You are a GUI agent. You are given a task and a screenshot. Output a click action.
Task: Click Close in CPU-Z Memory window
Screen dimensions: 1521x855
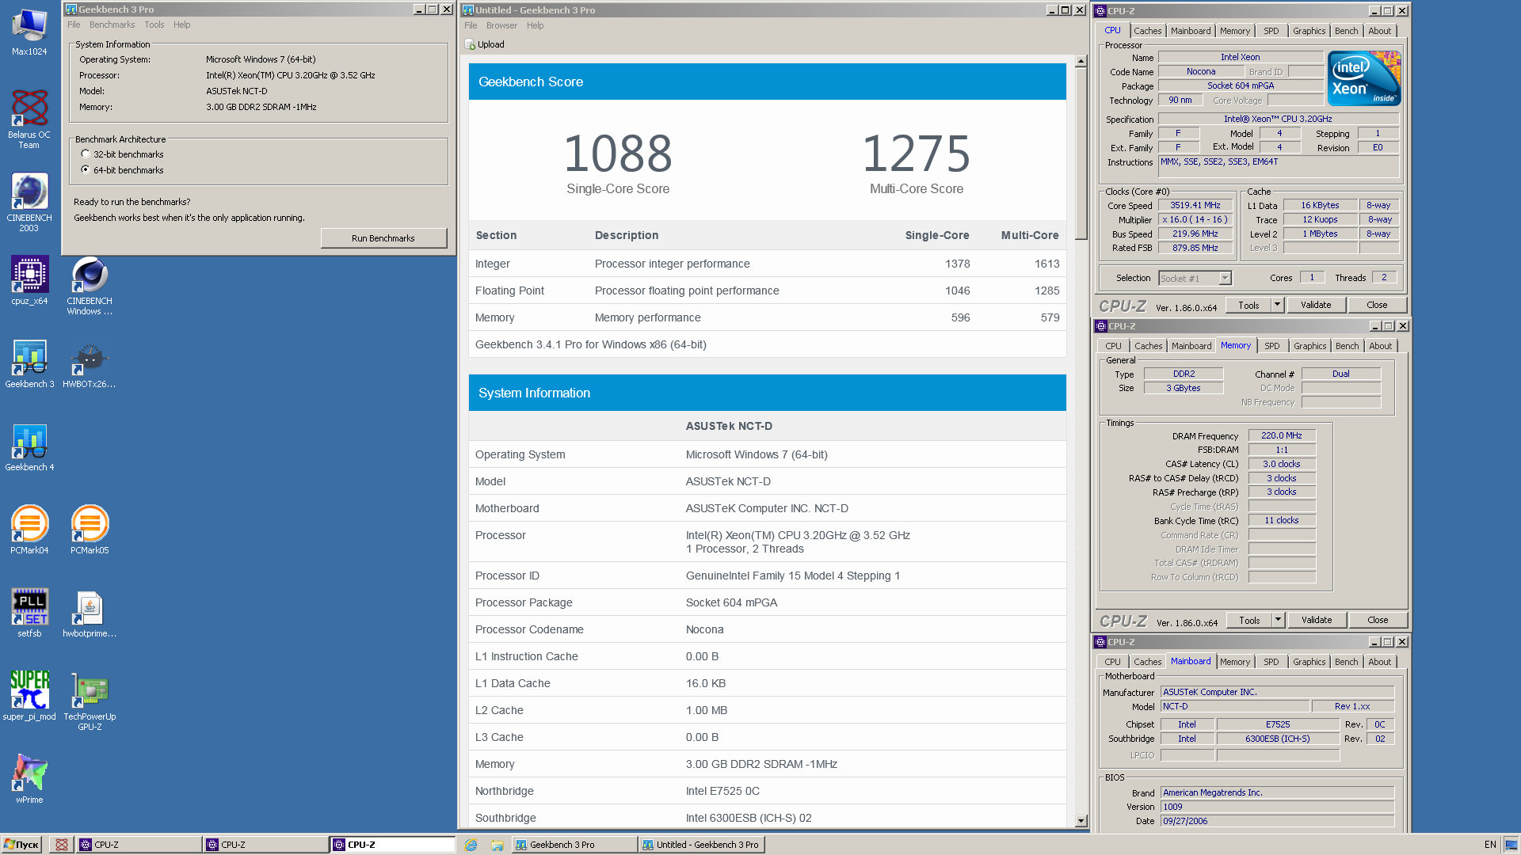tap(1378, 620)
